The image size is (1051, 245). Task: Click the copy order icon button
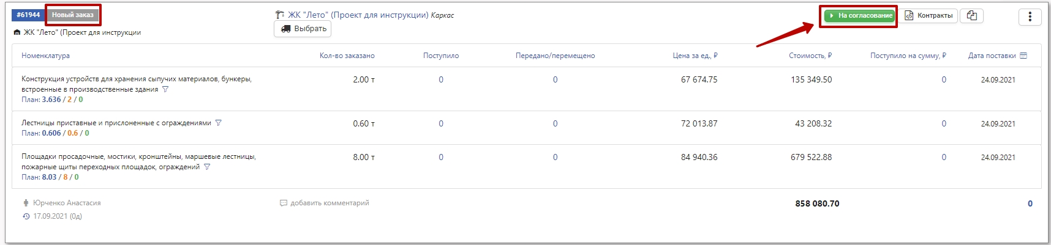click(x=971, y=16)
